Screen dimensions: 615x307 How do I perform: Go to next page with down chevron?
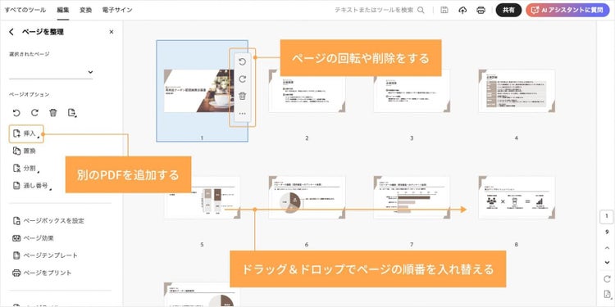point(607,262)
